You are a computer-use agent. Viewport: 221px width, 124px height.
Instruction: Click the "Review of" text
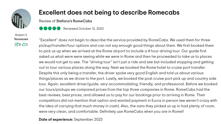click(x=47, y=21)
